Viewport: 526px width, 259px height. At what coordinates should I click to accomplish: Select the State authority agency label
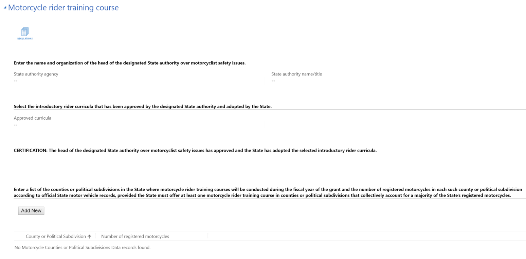(36, 74)
